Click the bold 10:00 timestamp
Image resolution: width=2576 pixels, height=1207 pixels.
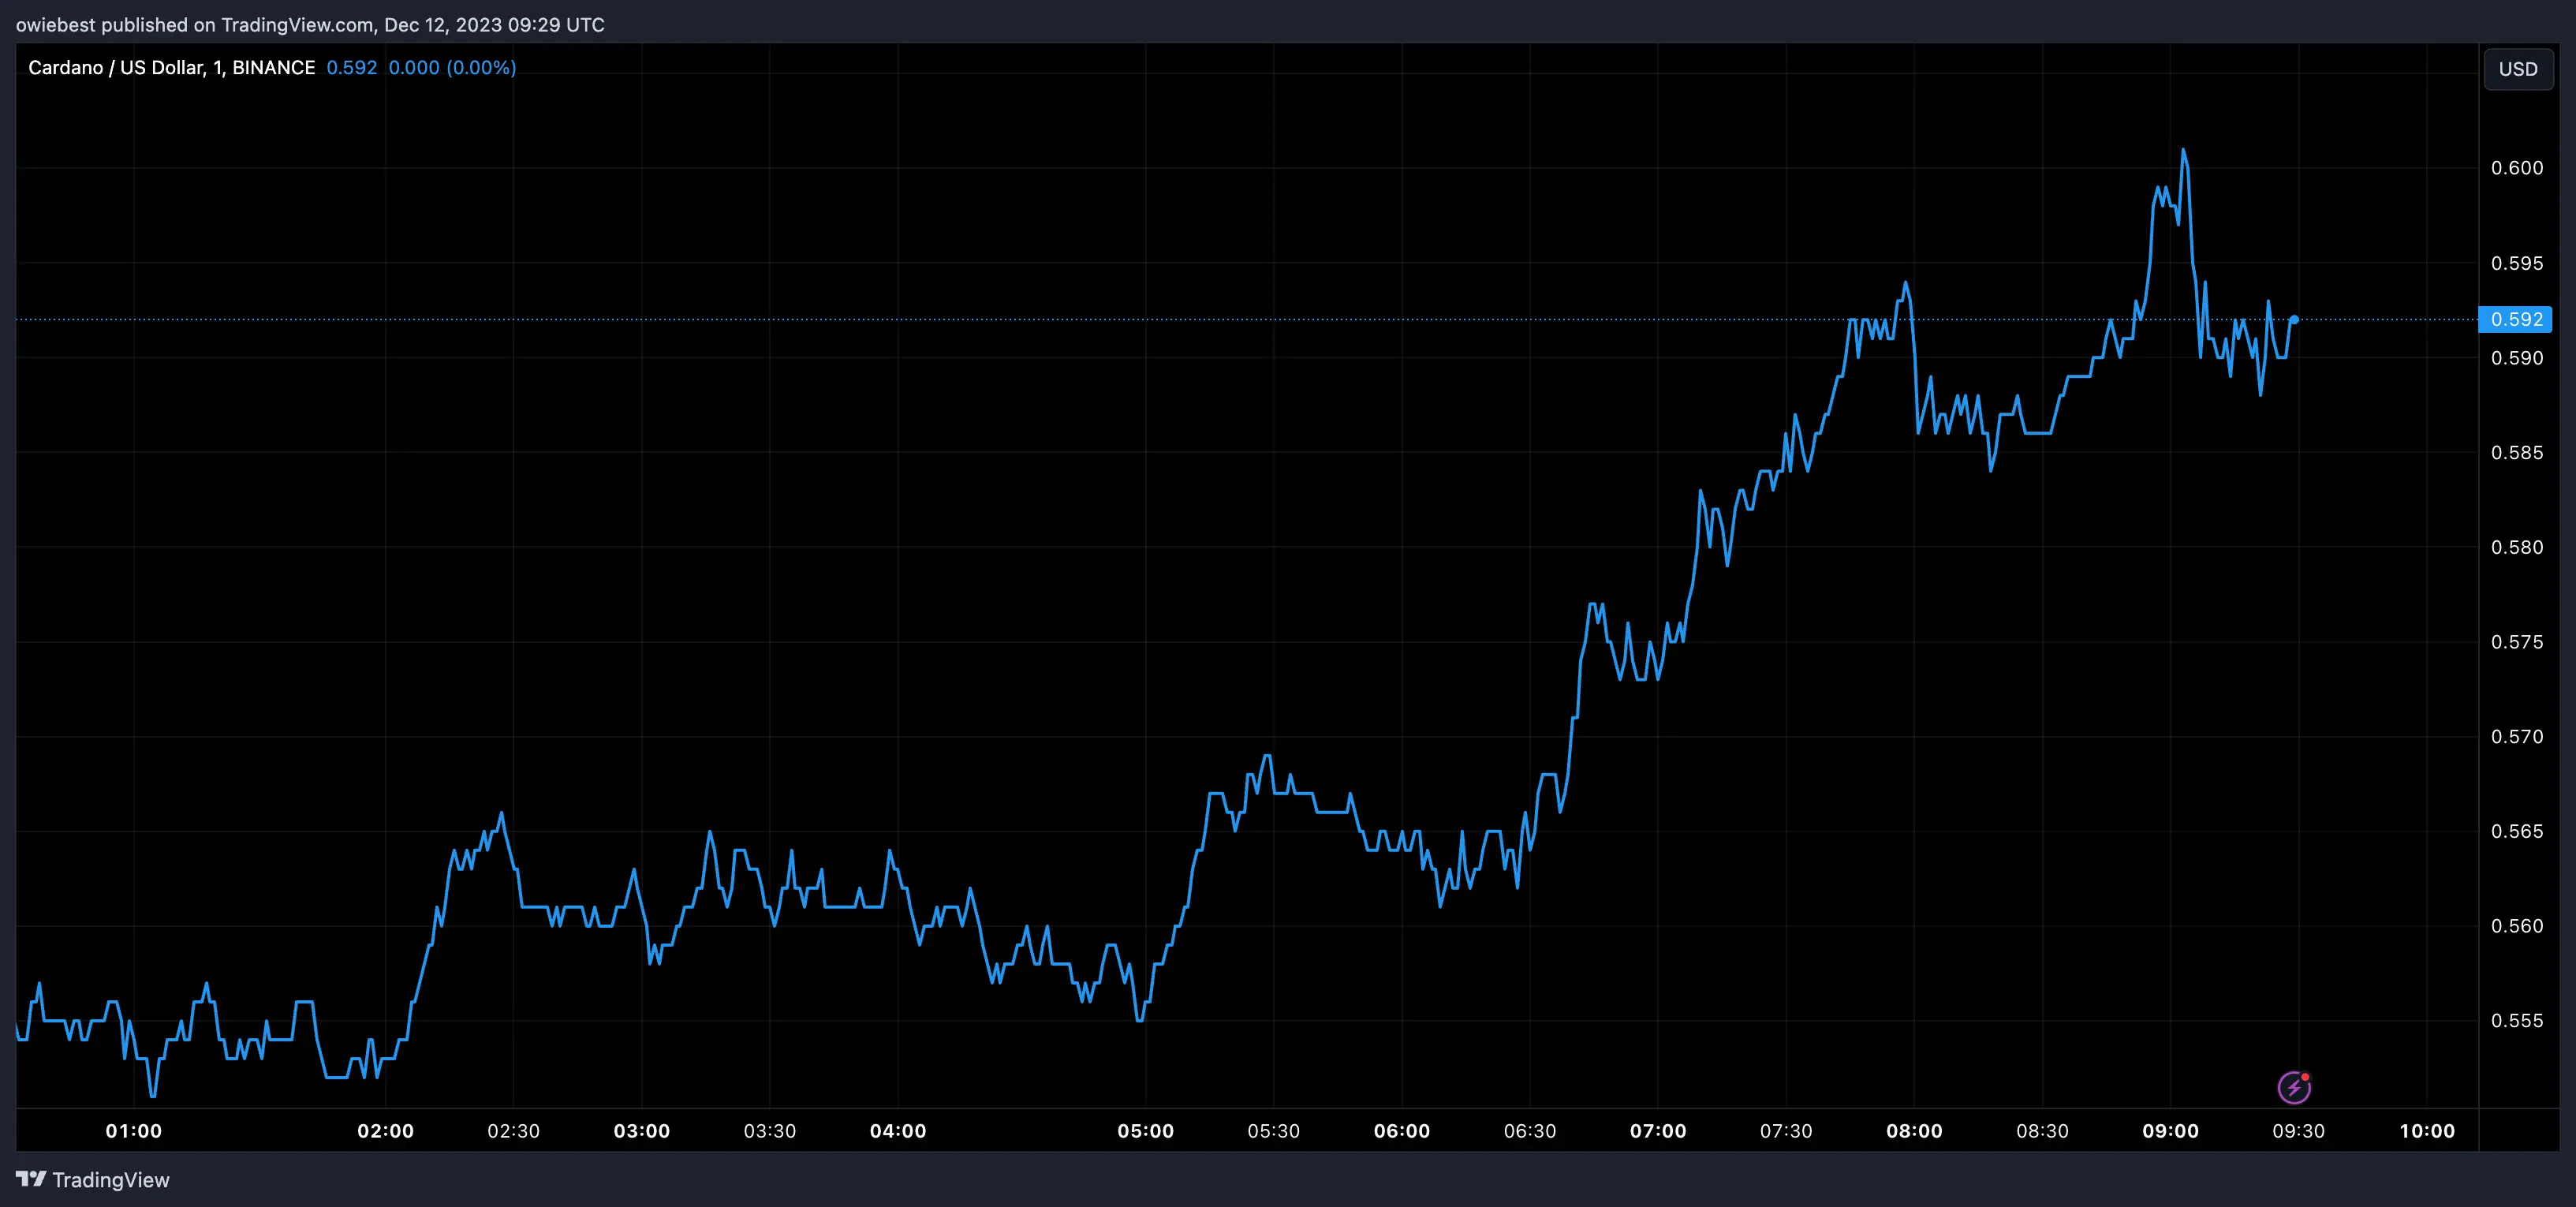[x=2428, y=1131]
